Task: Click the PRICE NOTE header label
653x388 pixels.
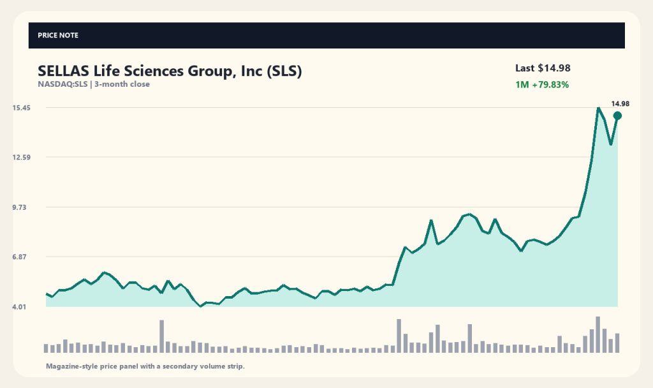Action: click(x=58, y=36)
